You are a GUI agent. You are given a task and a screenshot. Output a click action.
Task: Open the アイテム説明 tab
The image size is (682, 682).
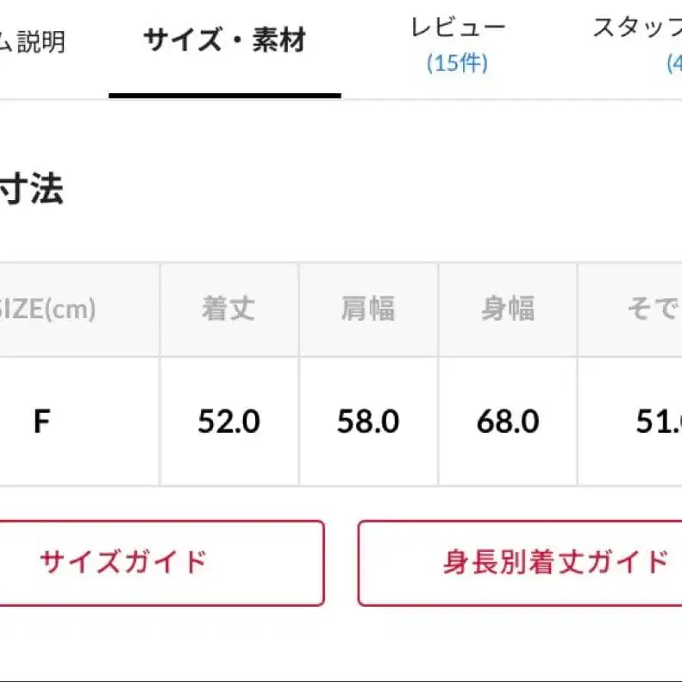(x=32, y=42)
